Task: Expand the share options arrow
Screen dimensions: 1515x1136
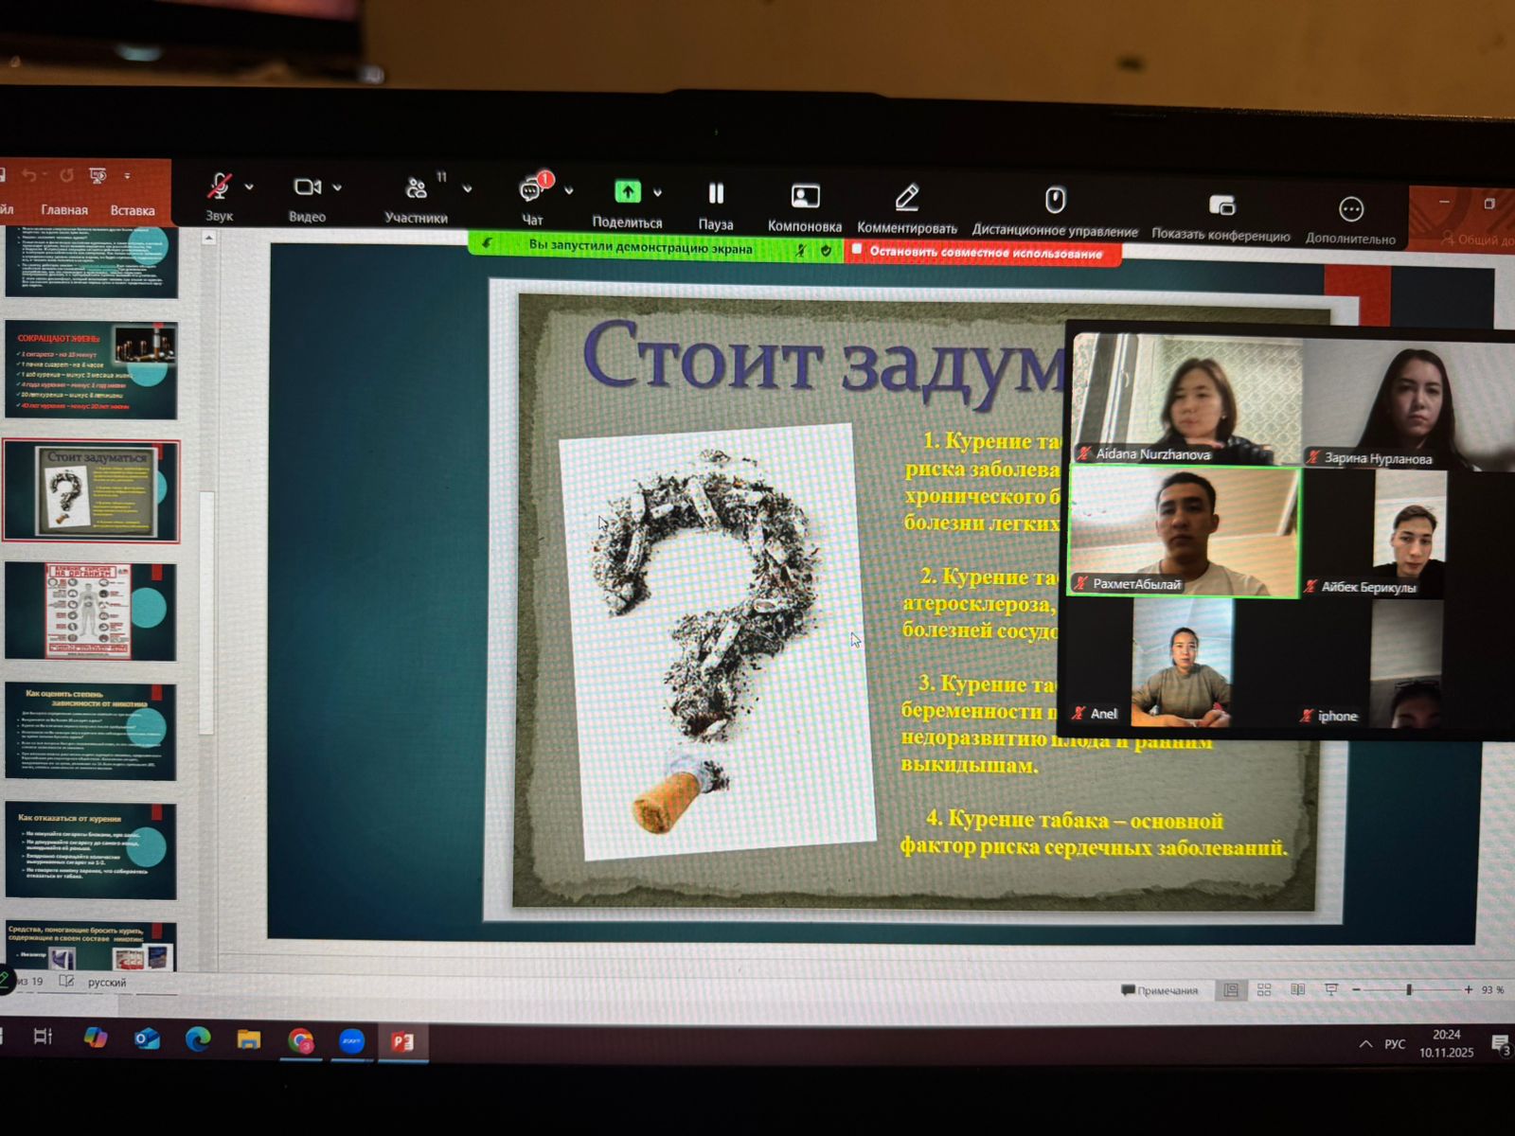Action: [x=658, y=193]
